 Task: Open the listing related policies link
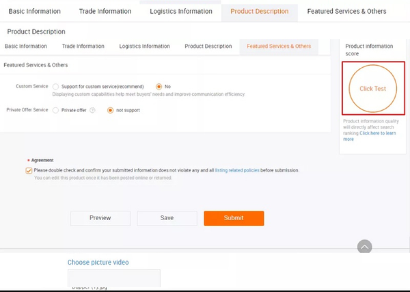[x=237, y=170]
